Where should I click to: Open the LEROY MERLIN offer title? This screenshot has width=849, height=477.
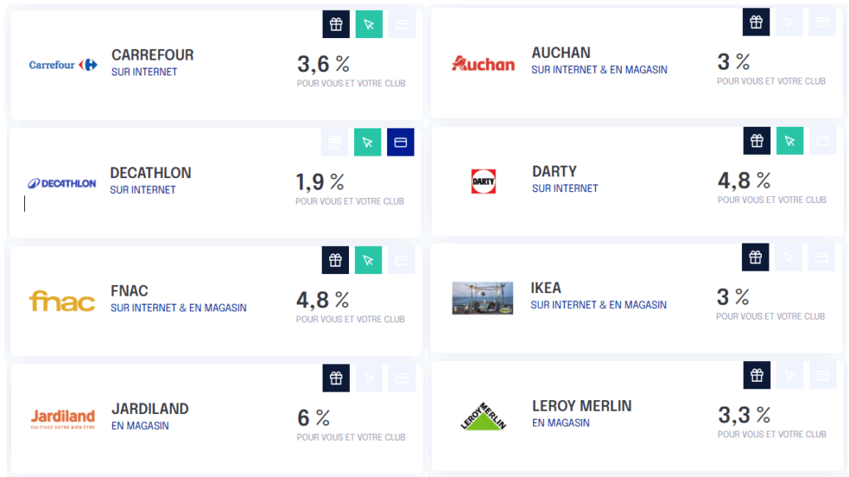point(581,406)
